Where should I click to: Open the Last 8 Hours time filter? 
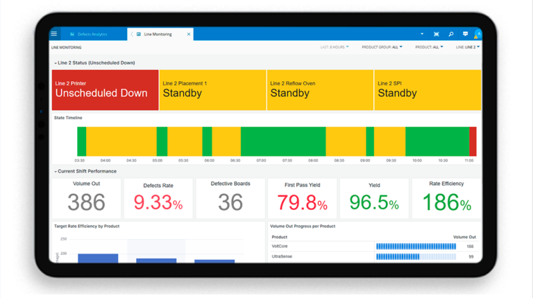point(335,47)
